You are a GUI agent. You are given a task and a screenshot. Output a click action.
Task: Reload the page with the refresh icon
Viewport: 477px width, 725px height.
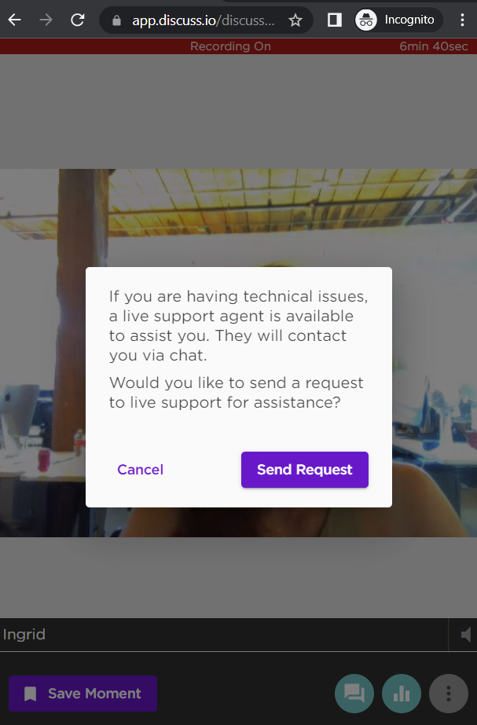(77, 20)
